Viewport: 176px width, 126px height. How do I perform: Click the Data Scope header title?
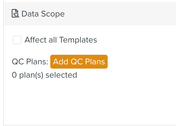(43, 14)
